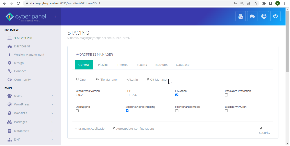Enable the Password Protection checkbox
Viewport: 290px width, 146px height.
pos(226,95)
